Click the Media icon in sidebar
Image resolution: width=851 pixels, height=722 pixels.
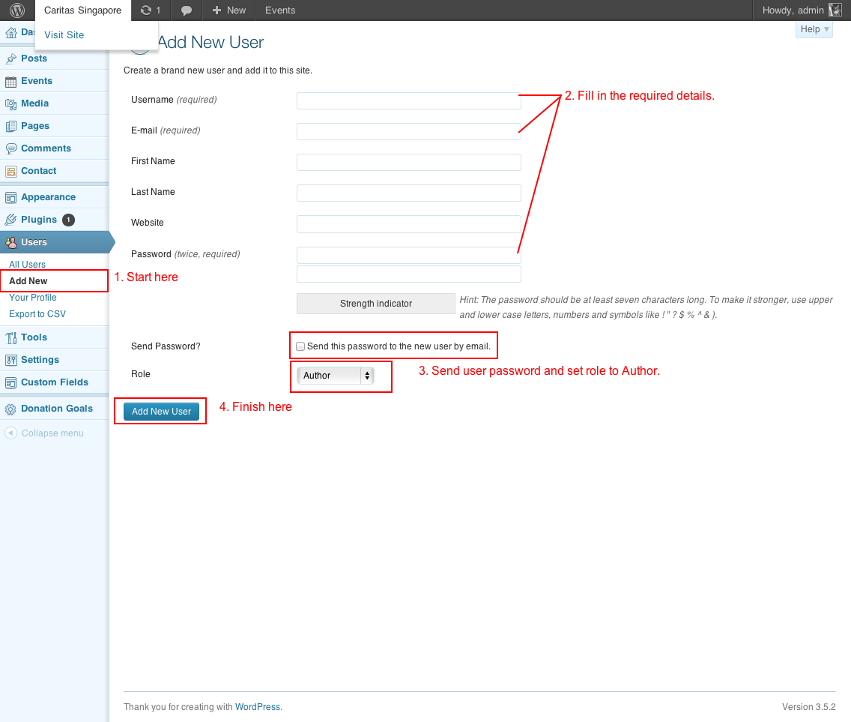10,103
